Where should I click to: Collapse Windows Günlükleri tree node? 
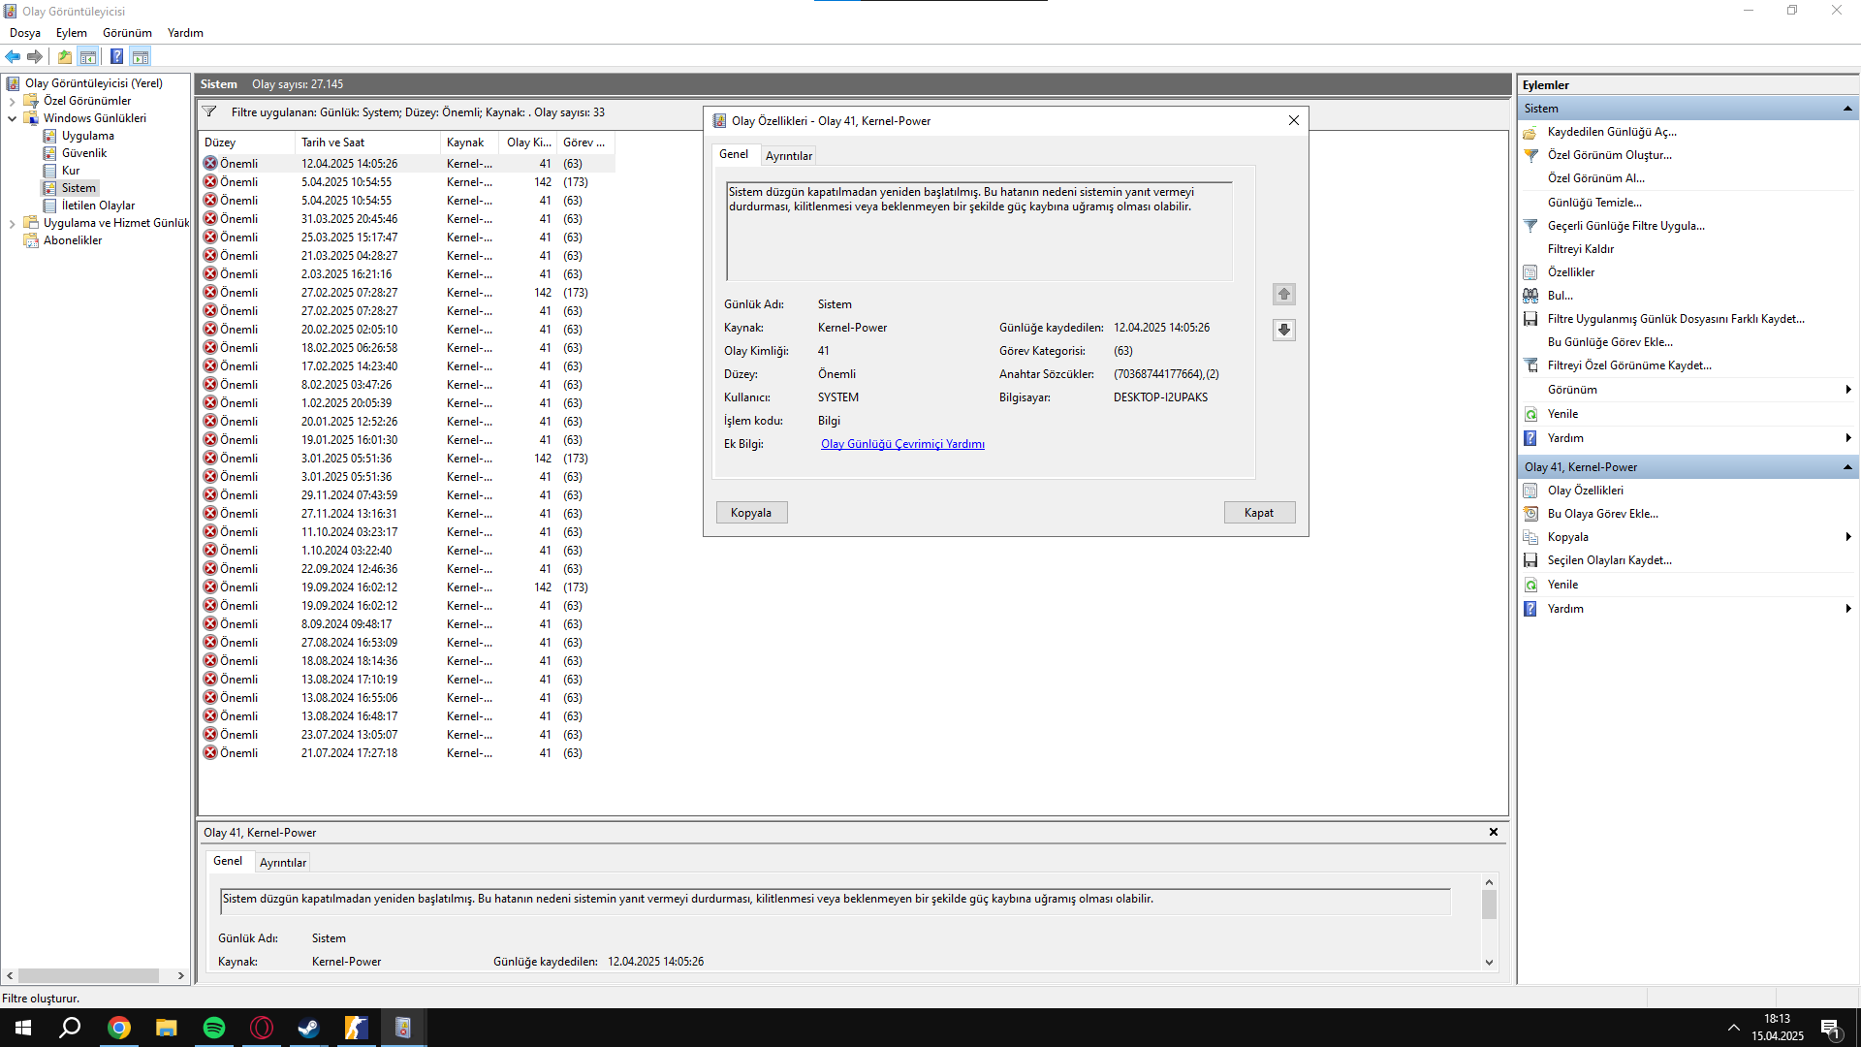[x=13, y=118]
